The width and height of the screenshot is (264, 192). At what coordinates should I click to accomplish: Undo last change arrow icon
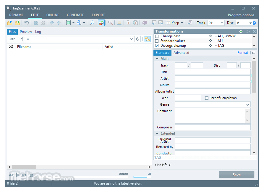tap(26, 23)
